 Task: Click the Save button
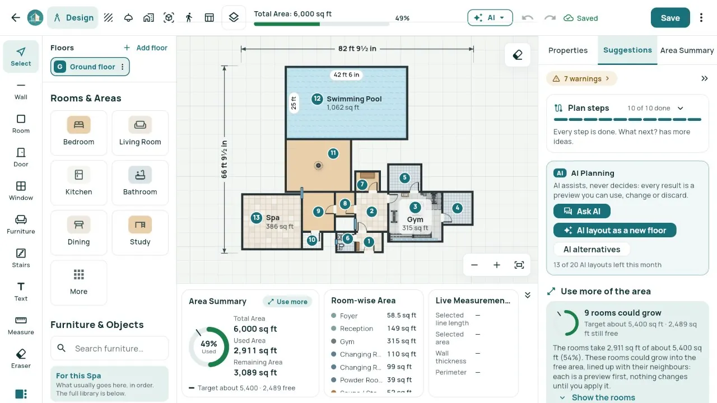pyautogui.click(x=670, y=18)
